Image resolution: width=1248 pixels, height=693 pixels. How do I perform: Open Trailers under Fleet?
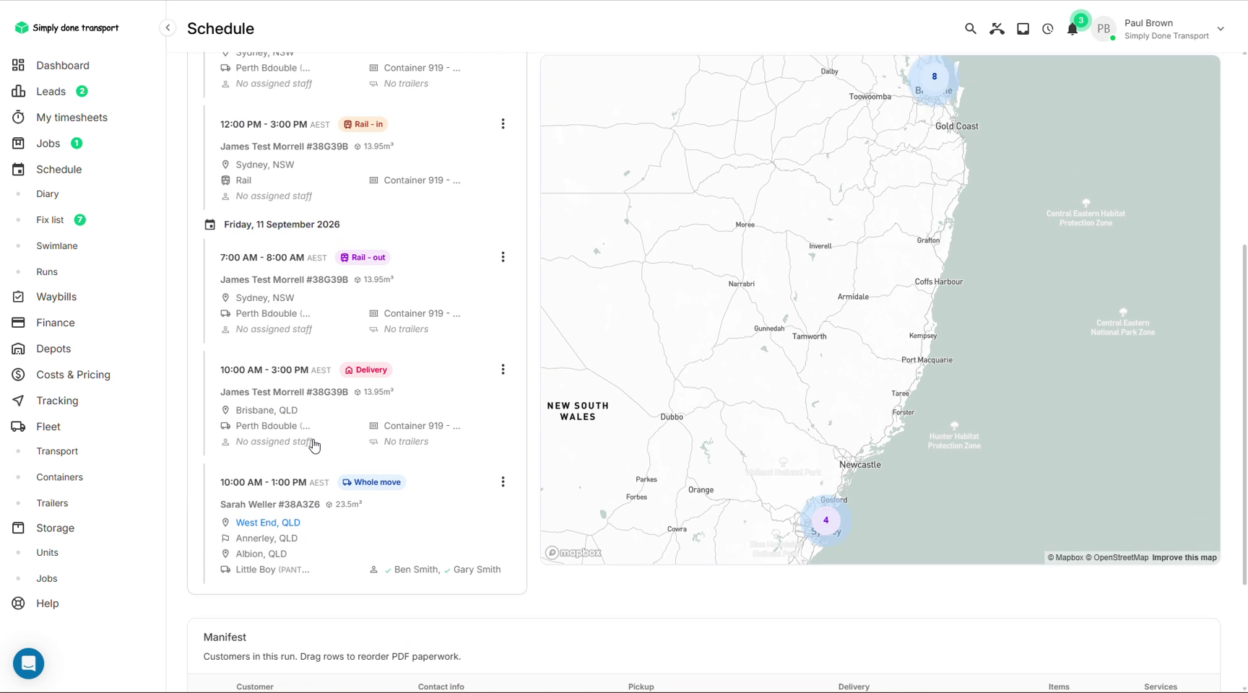(x=52, y=503)
